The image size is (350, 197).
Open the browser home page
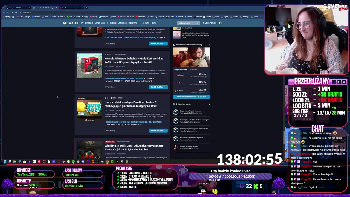click(x=16, y=13)
